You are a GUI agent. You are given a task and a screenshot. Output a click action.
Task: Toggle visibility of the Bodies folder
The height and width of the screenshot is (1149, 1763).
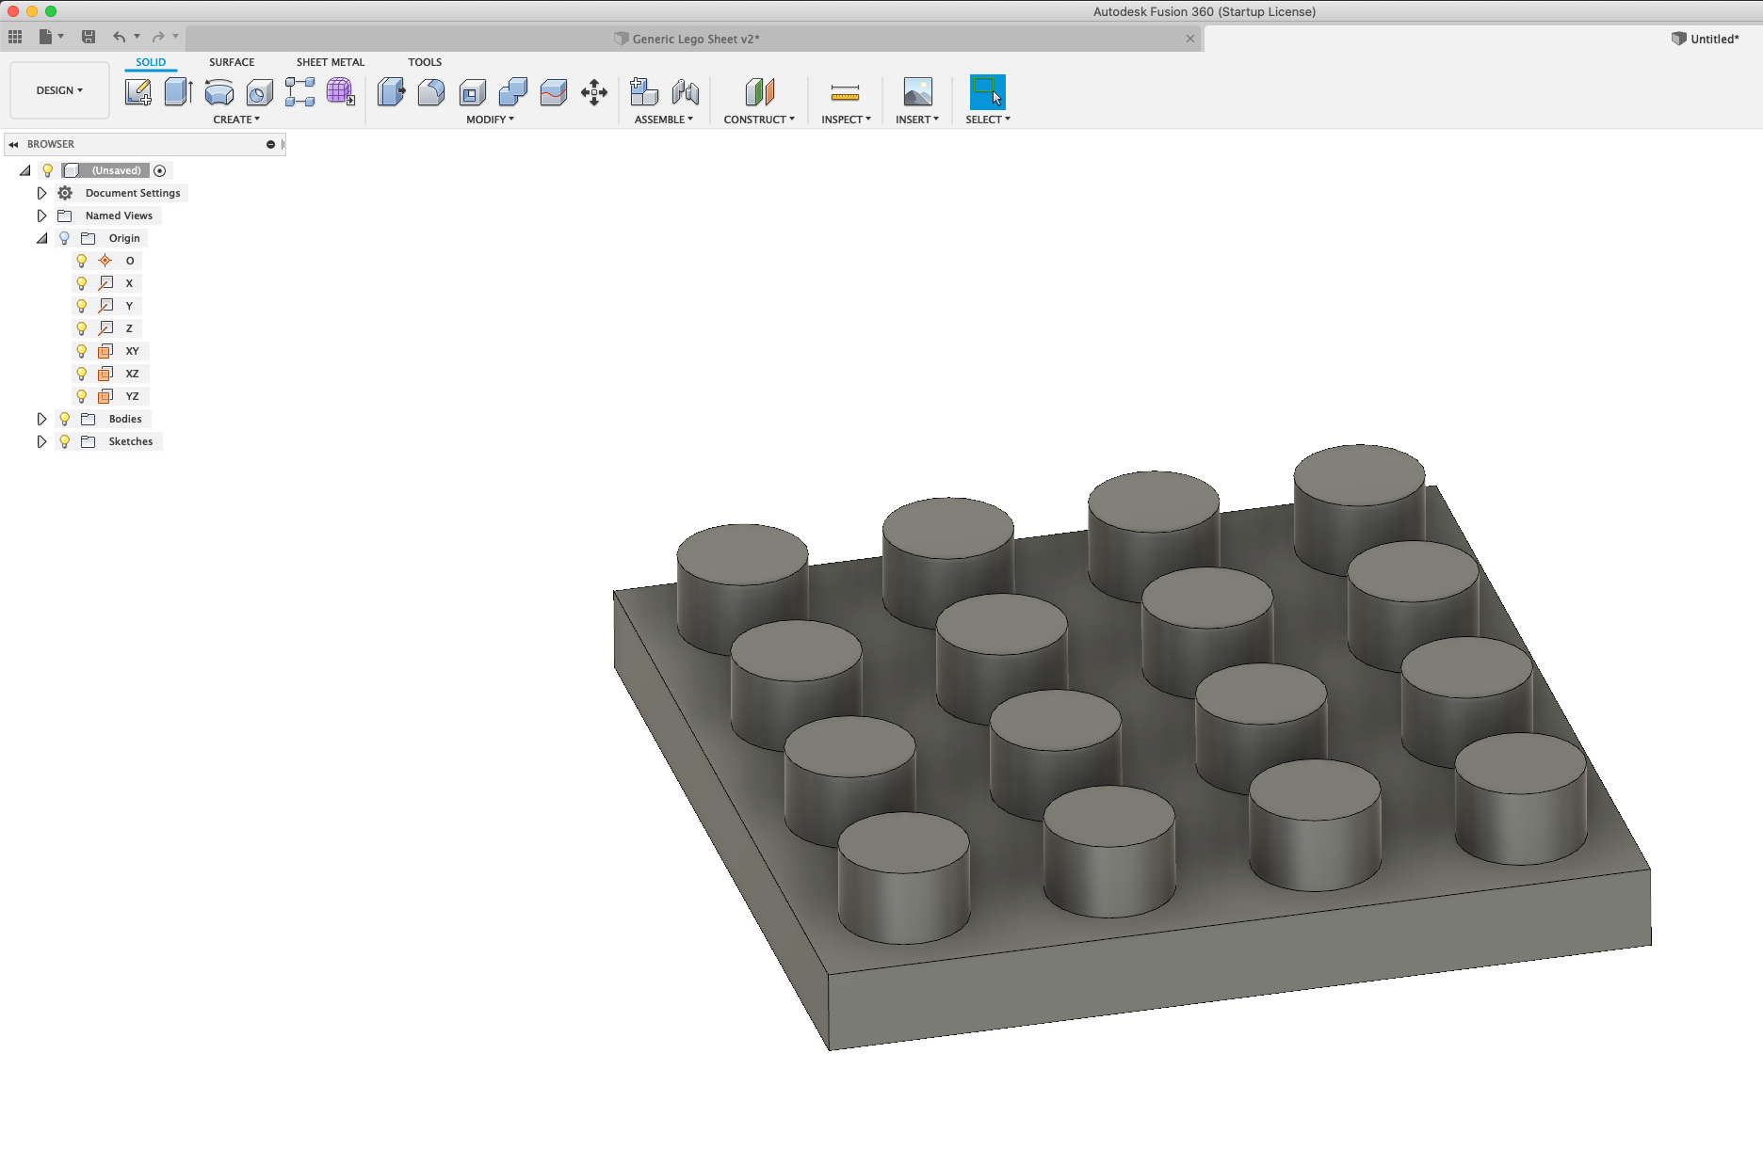pos(64,419)
